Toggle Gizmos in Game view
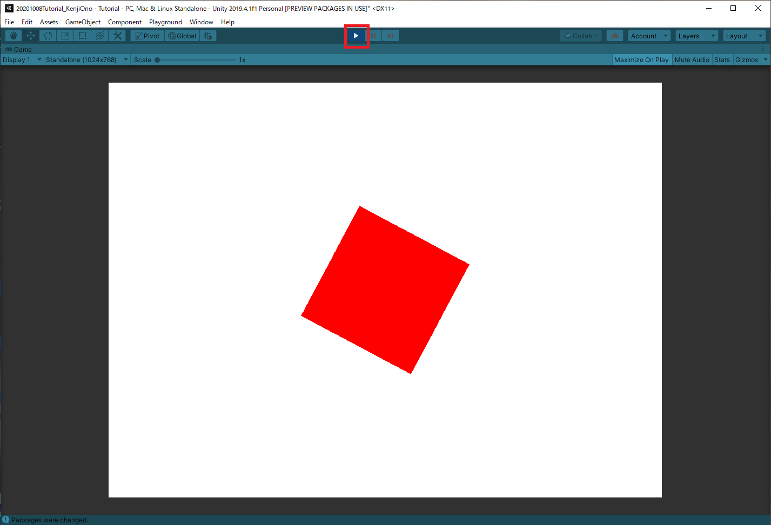This screenshot has width=771, height=525. click(x=747, y=60)
